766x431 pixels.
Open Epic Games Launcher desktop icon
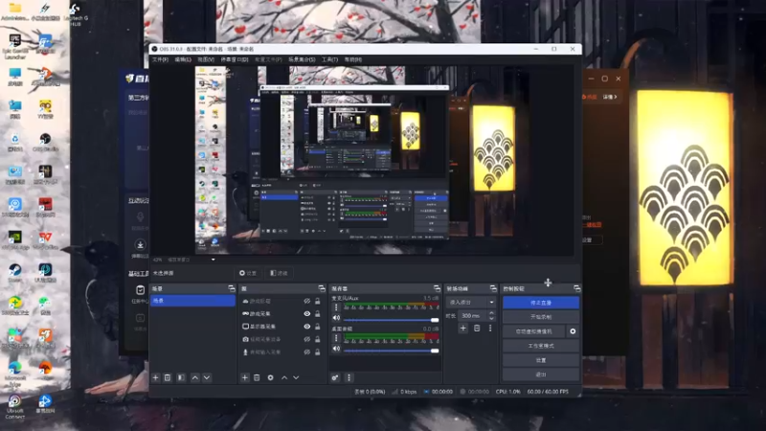click(14, 47)
